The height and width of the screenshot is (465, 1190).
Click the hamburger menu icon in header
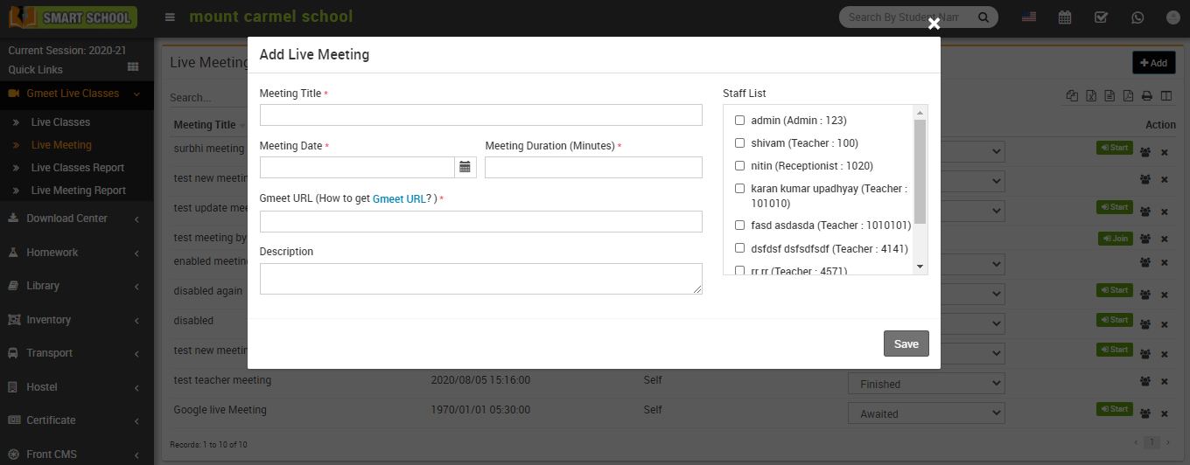(170, 17)
